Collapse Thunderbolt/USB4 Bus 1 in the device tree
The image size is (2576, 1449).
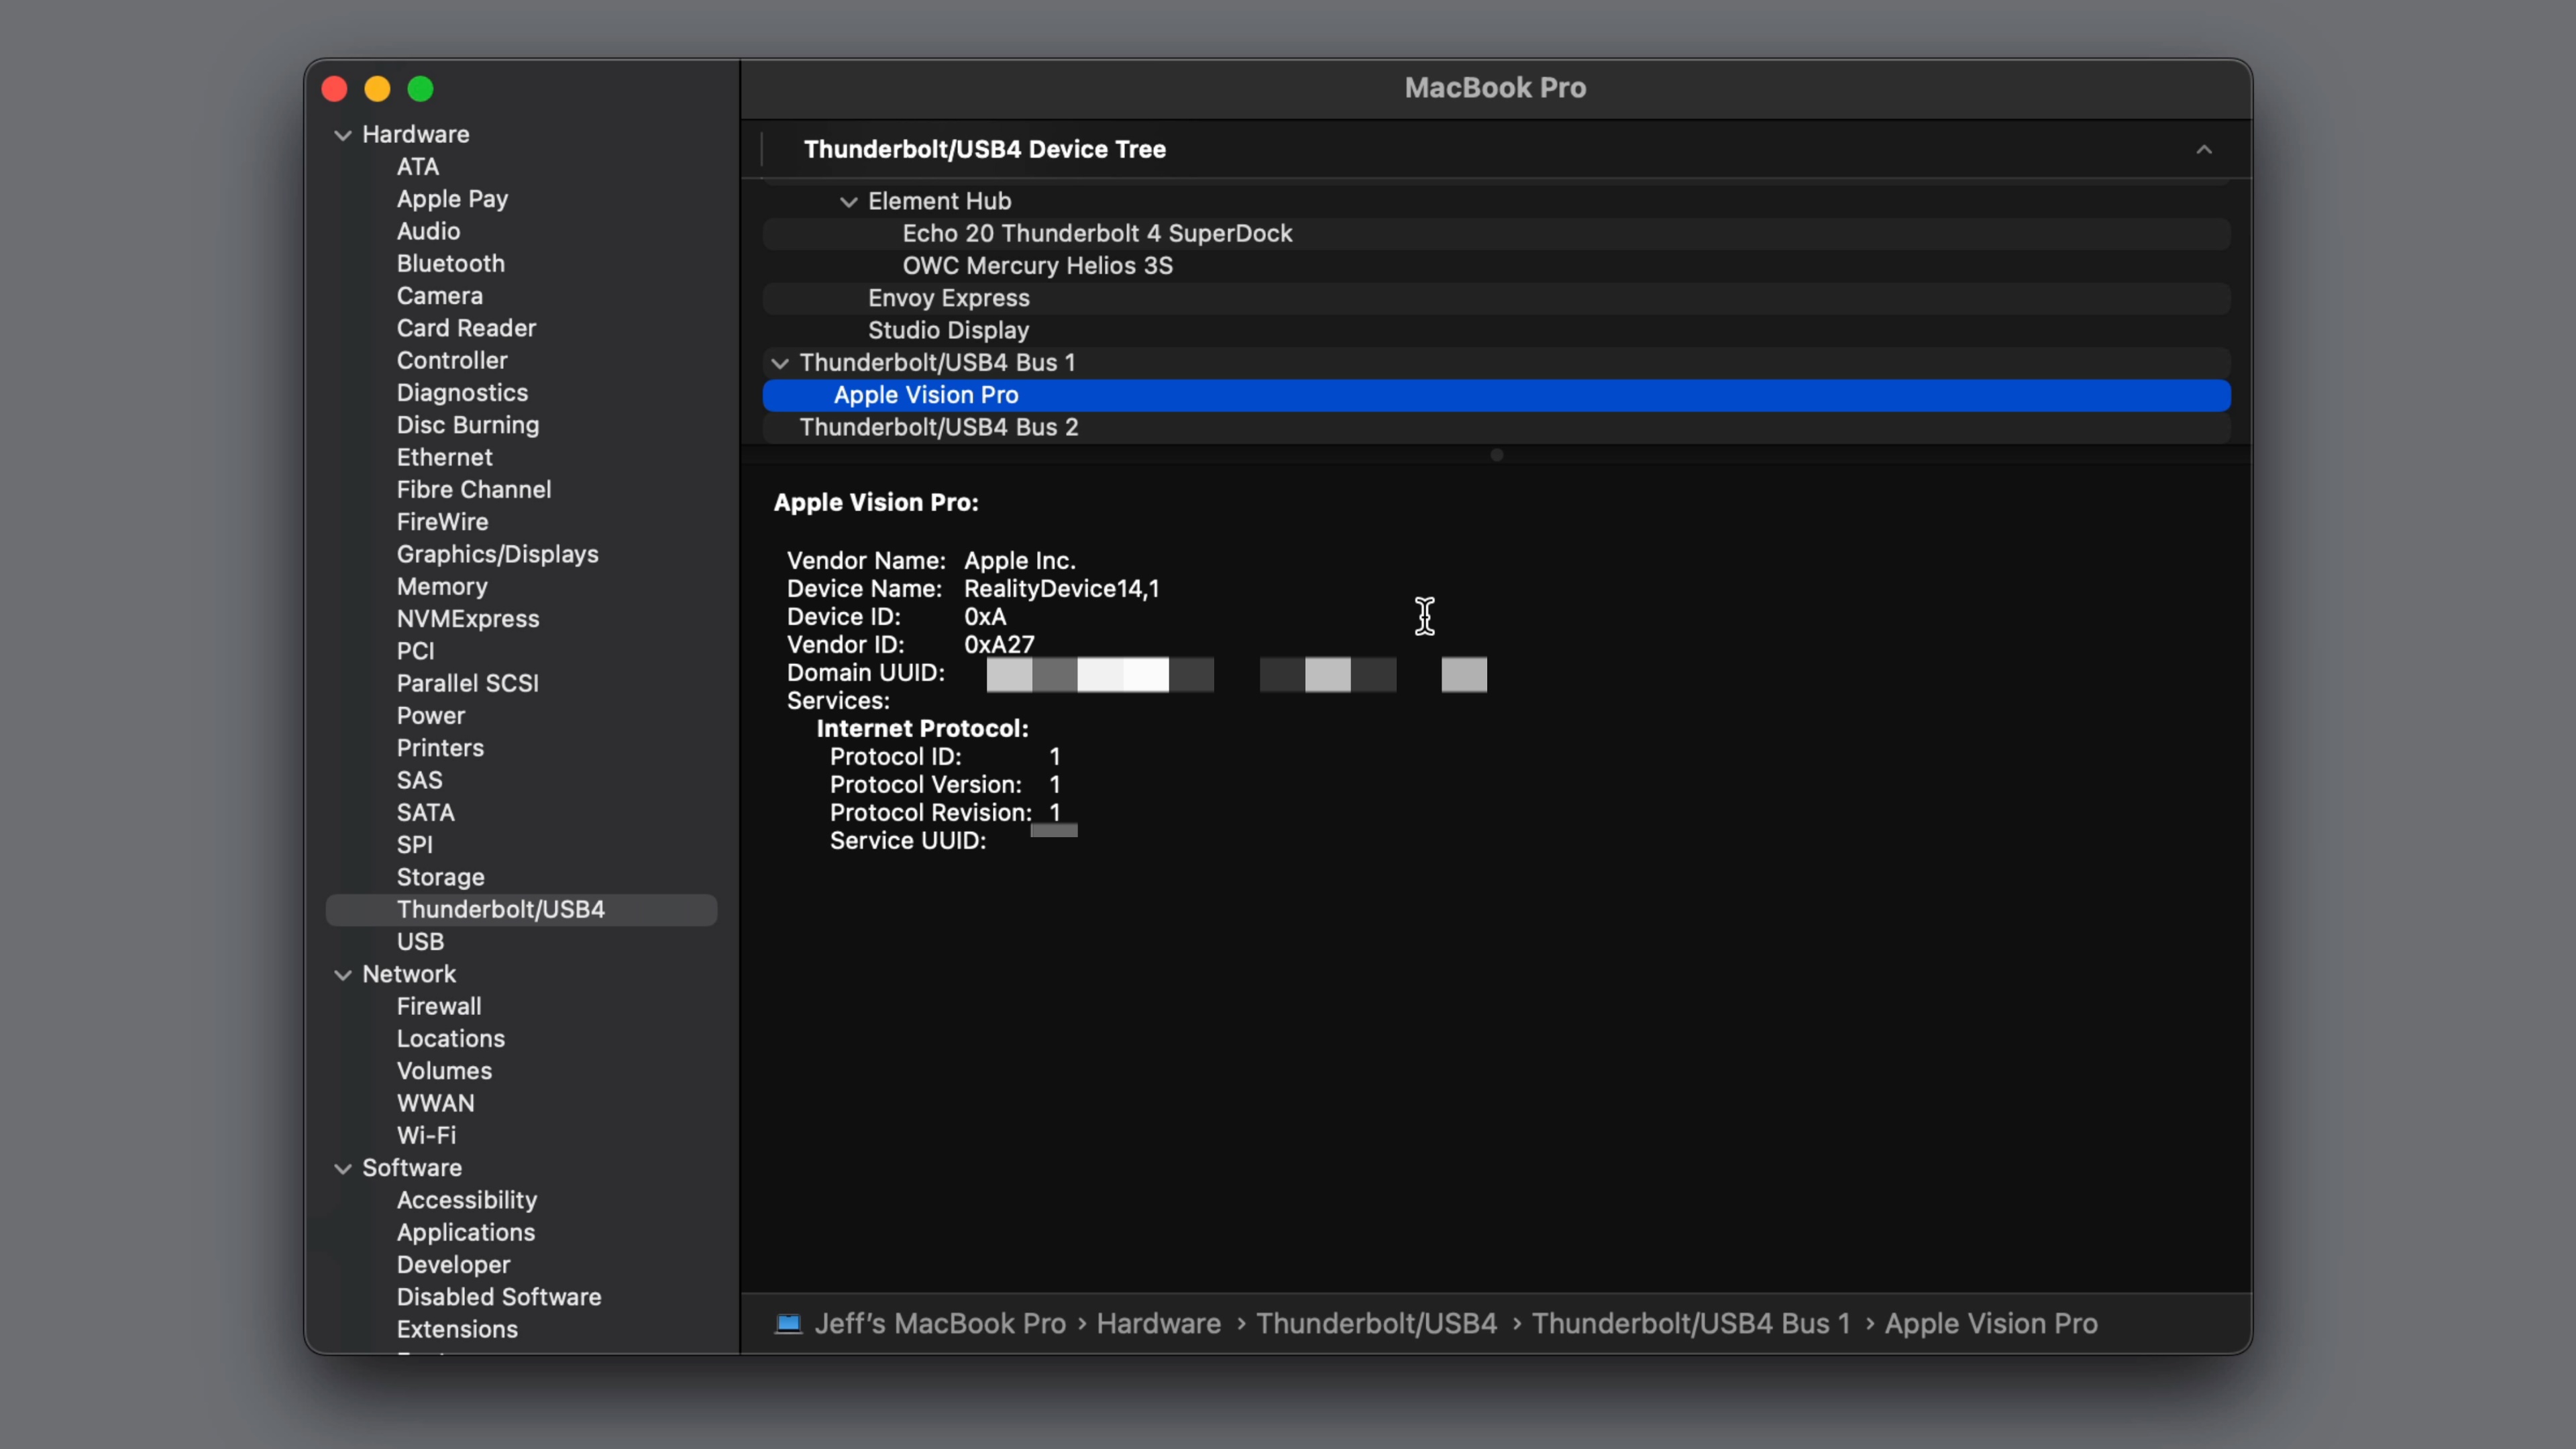780,363
